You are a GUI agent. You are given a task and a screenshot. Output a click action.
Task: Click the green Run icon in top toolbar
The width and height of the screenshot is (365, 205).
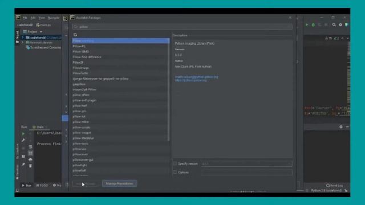pos(307,24)
